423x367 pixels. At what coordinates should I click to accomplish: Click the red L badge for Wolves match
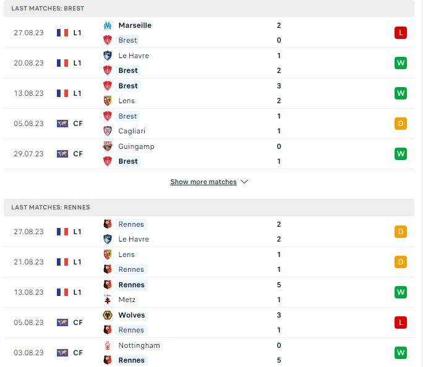pos(401,323)
